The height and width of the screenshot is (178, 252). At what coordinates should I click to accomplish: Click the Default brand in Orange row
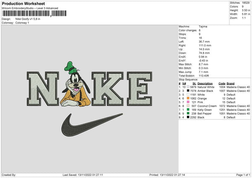coord(231,99)
